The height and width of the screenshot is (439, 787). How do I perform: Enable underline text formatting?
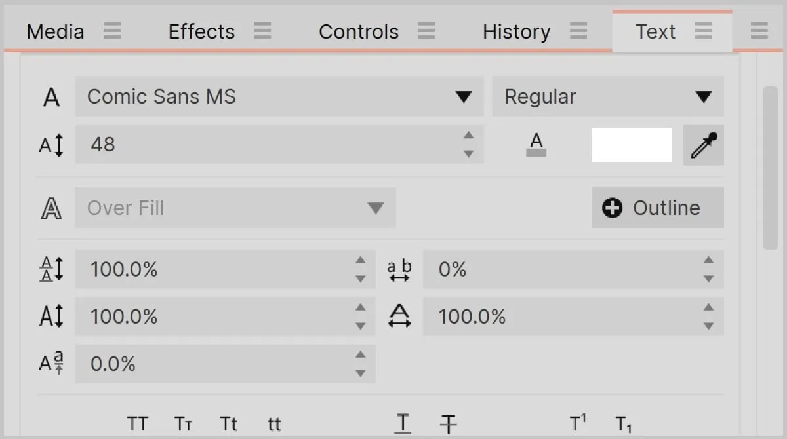coord(403,424)
